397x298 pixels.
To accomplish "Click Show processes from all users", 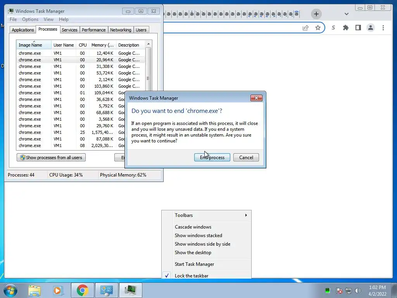I will [51, 158].
